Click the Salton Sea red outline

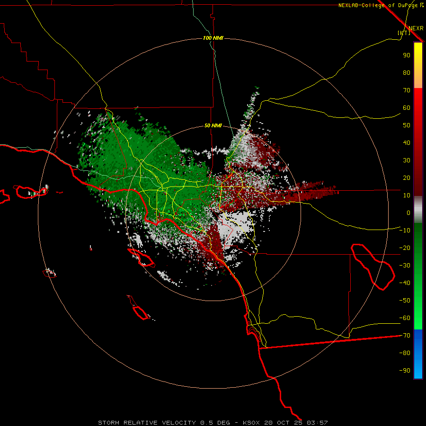373,267
